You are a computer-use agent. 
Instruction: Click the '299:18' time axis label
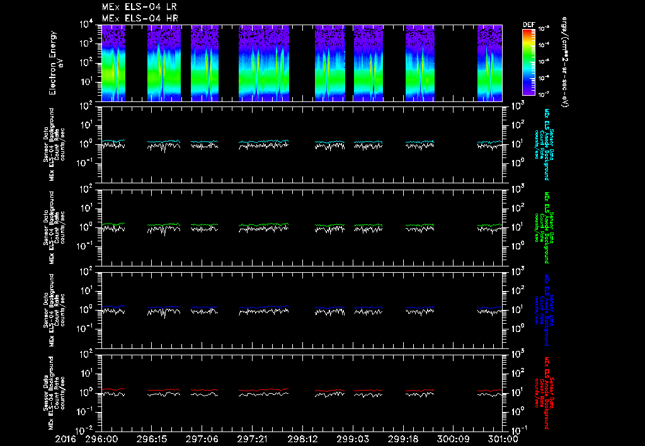point(402,440)
